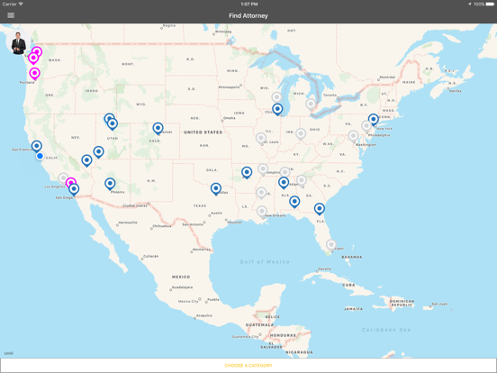Select the pink pin near Portland

34,74
